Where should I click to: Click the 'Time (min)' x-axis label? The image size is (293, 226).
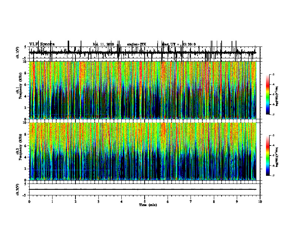pos(148,205)
